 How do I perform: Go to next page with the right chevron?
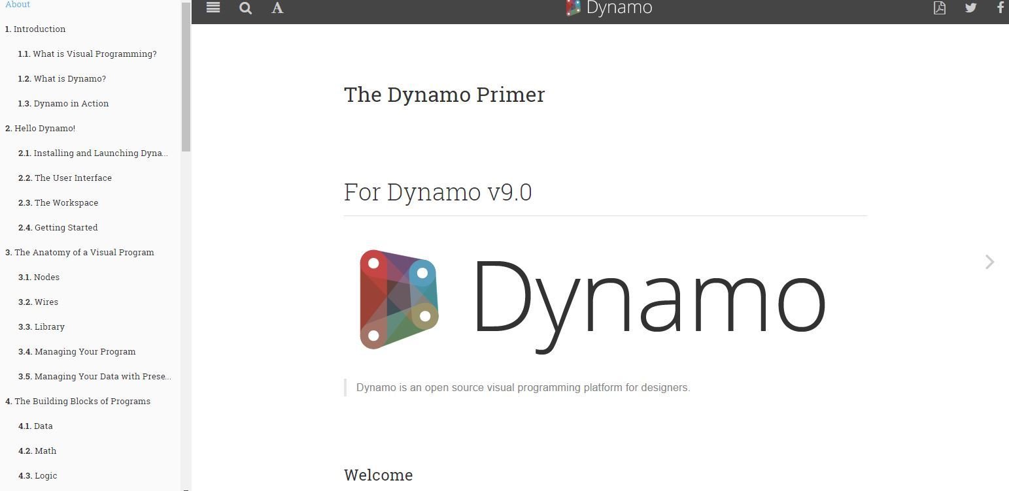tap(989, 262)
